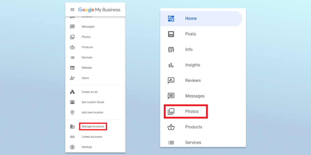Click the large Messages icon in right panel

[171, 96]
